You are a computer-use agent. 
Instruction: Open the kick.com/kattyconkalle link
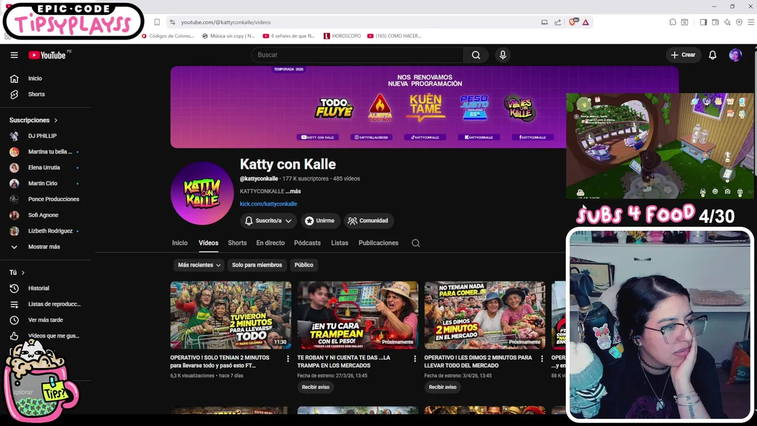tap(268, 204)
